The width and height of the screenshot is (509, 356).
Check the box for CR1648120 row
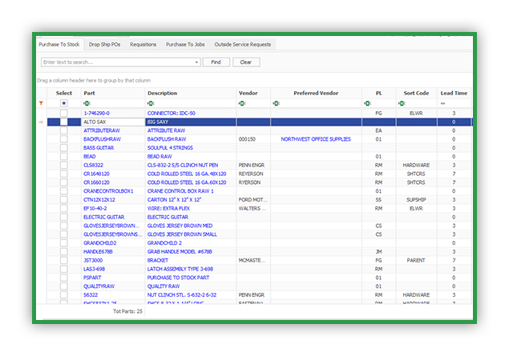[64, 174]
